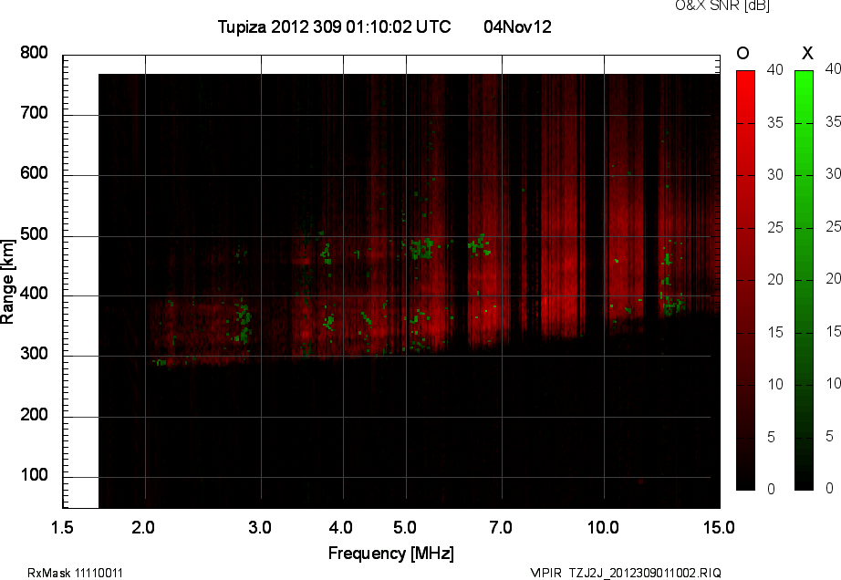841x580 pixels.
Task: Click the frequency axis tick '5.0'
Action: click(405, 527)
